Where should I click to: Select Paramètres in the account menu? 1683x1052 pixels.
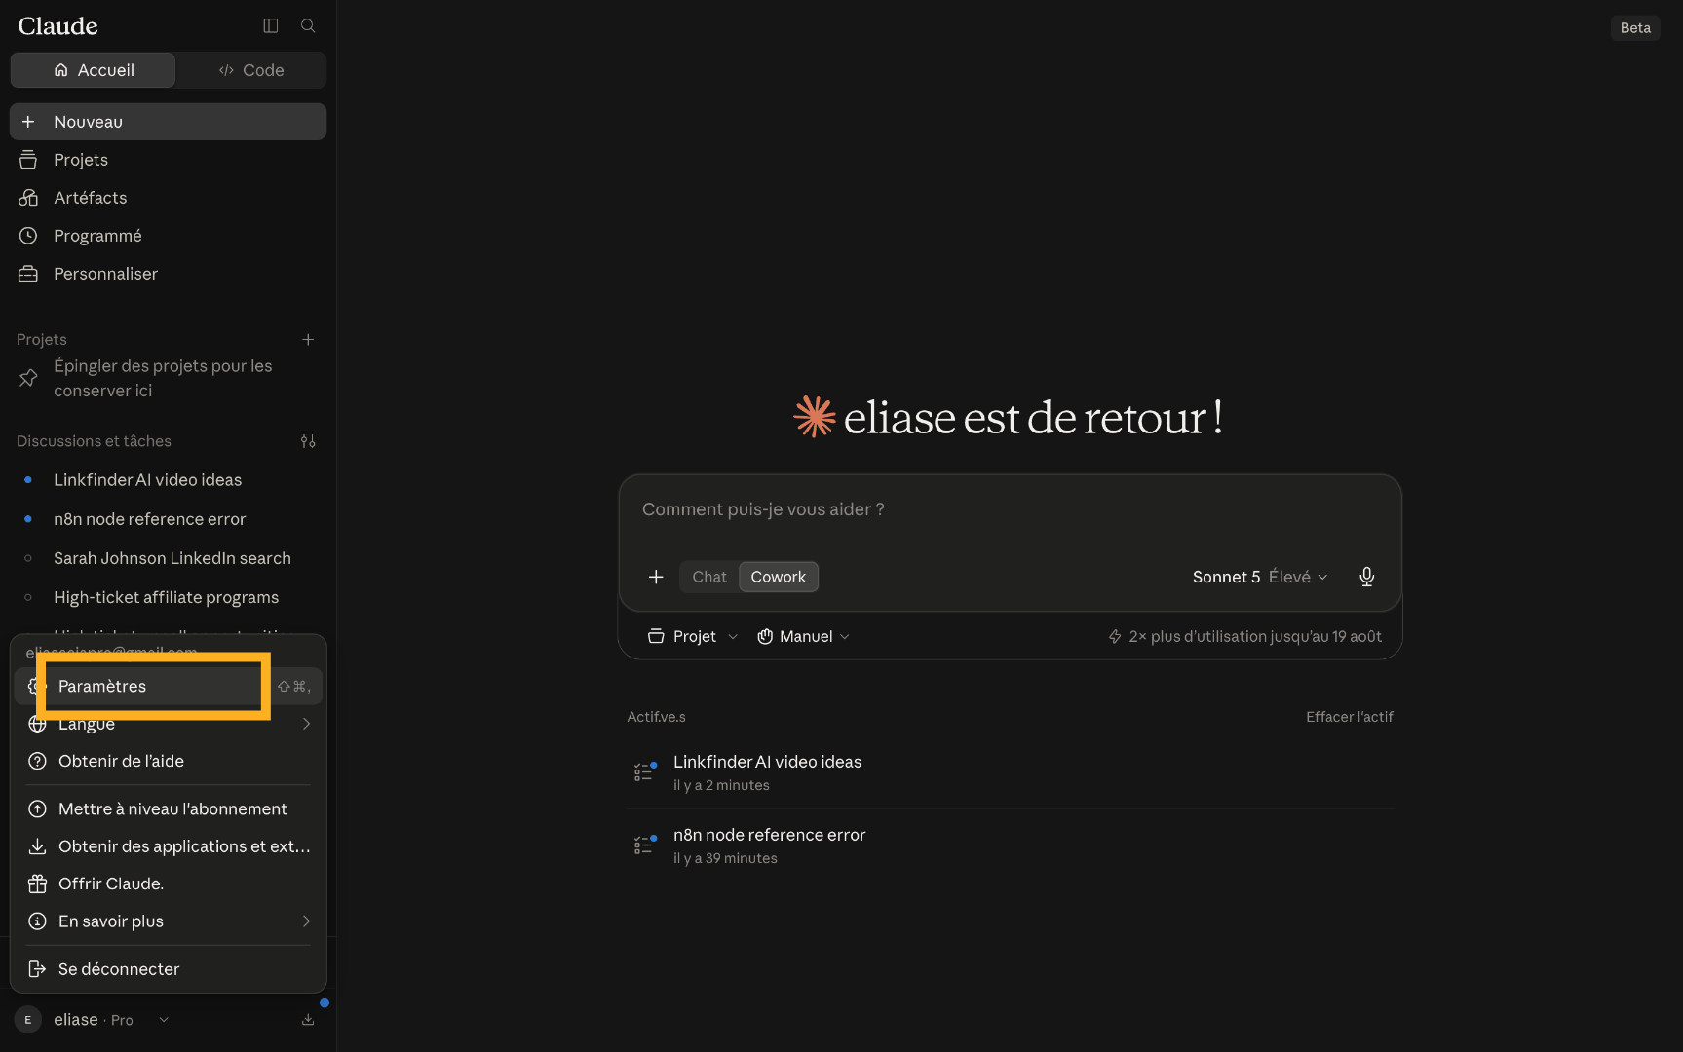[x=168, y=686]
